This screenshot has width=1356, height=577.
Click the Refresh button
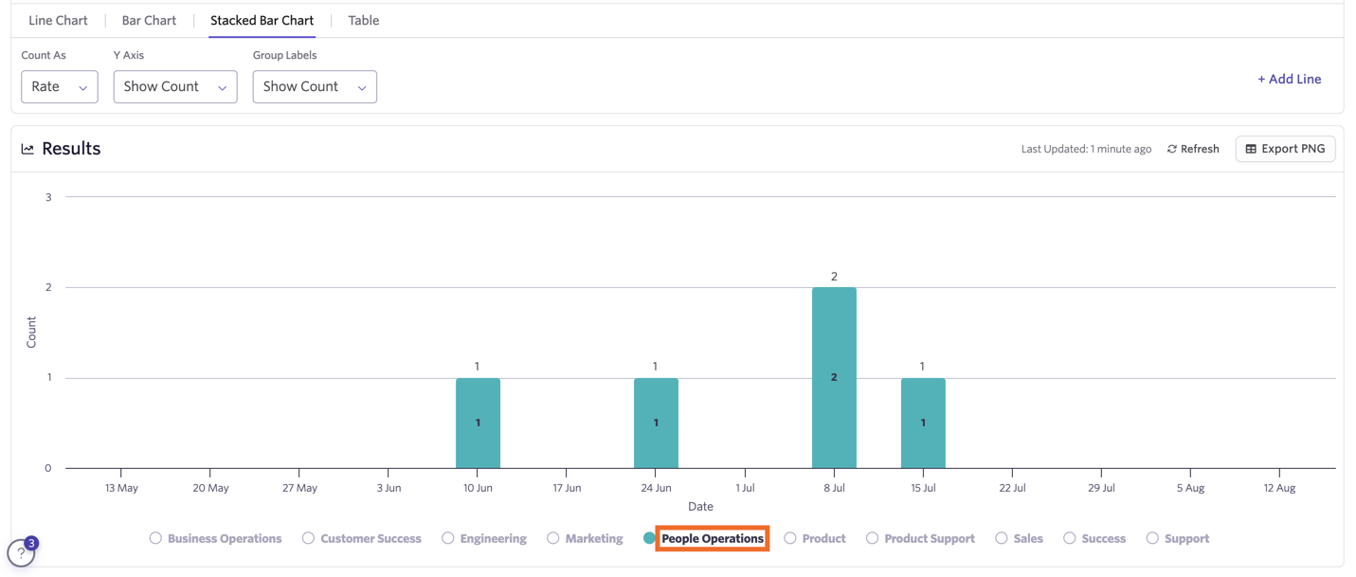(1193, 149)
